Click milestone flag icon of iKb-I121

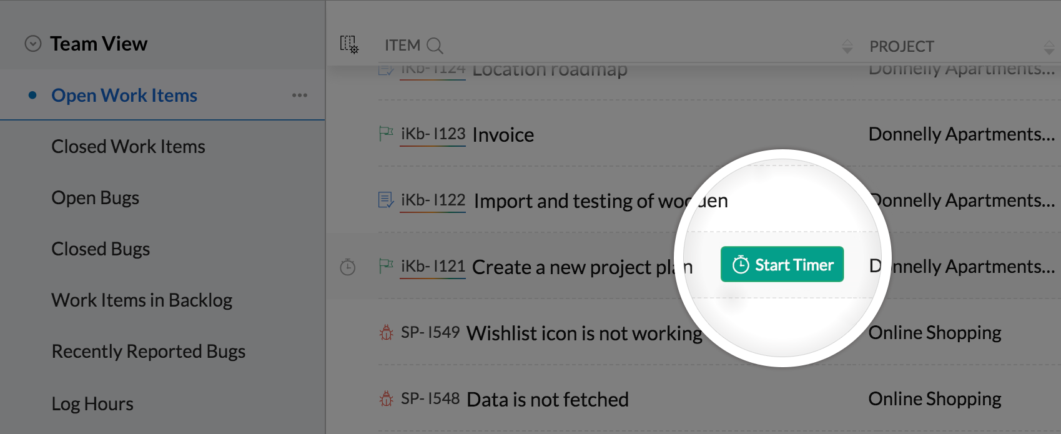[386, 266]
